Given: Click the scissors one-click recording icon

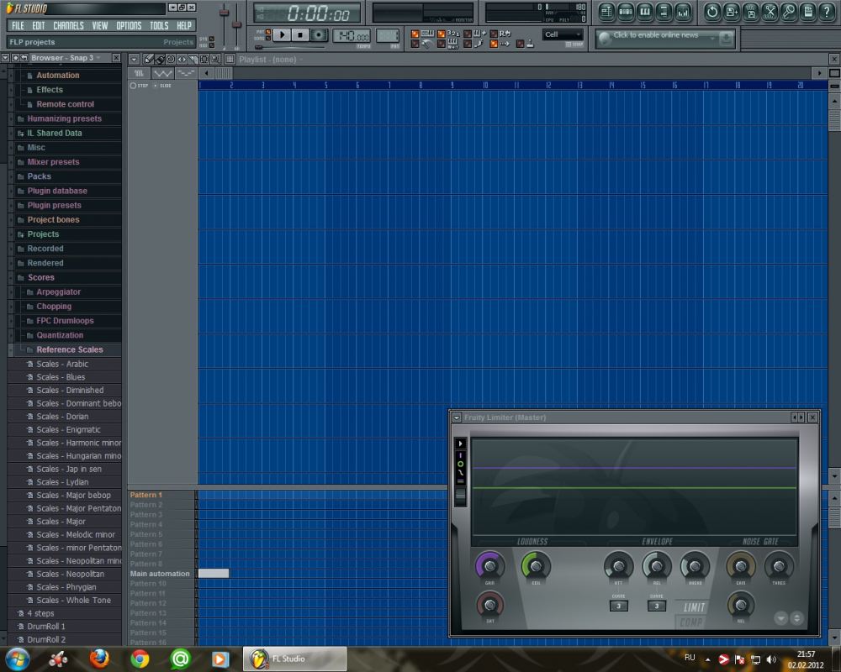Looking at the screenshot, I should tap(770, 12).
